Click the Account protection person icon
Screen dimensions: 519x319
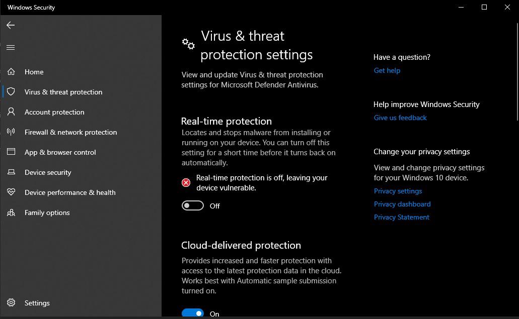(11, 112)
